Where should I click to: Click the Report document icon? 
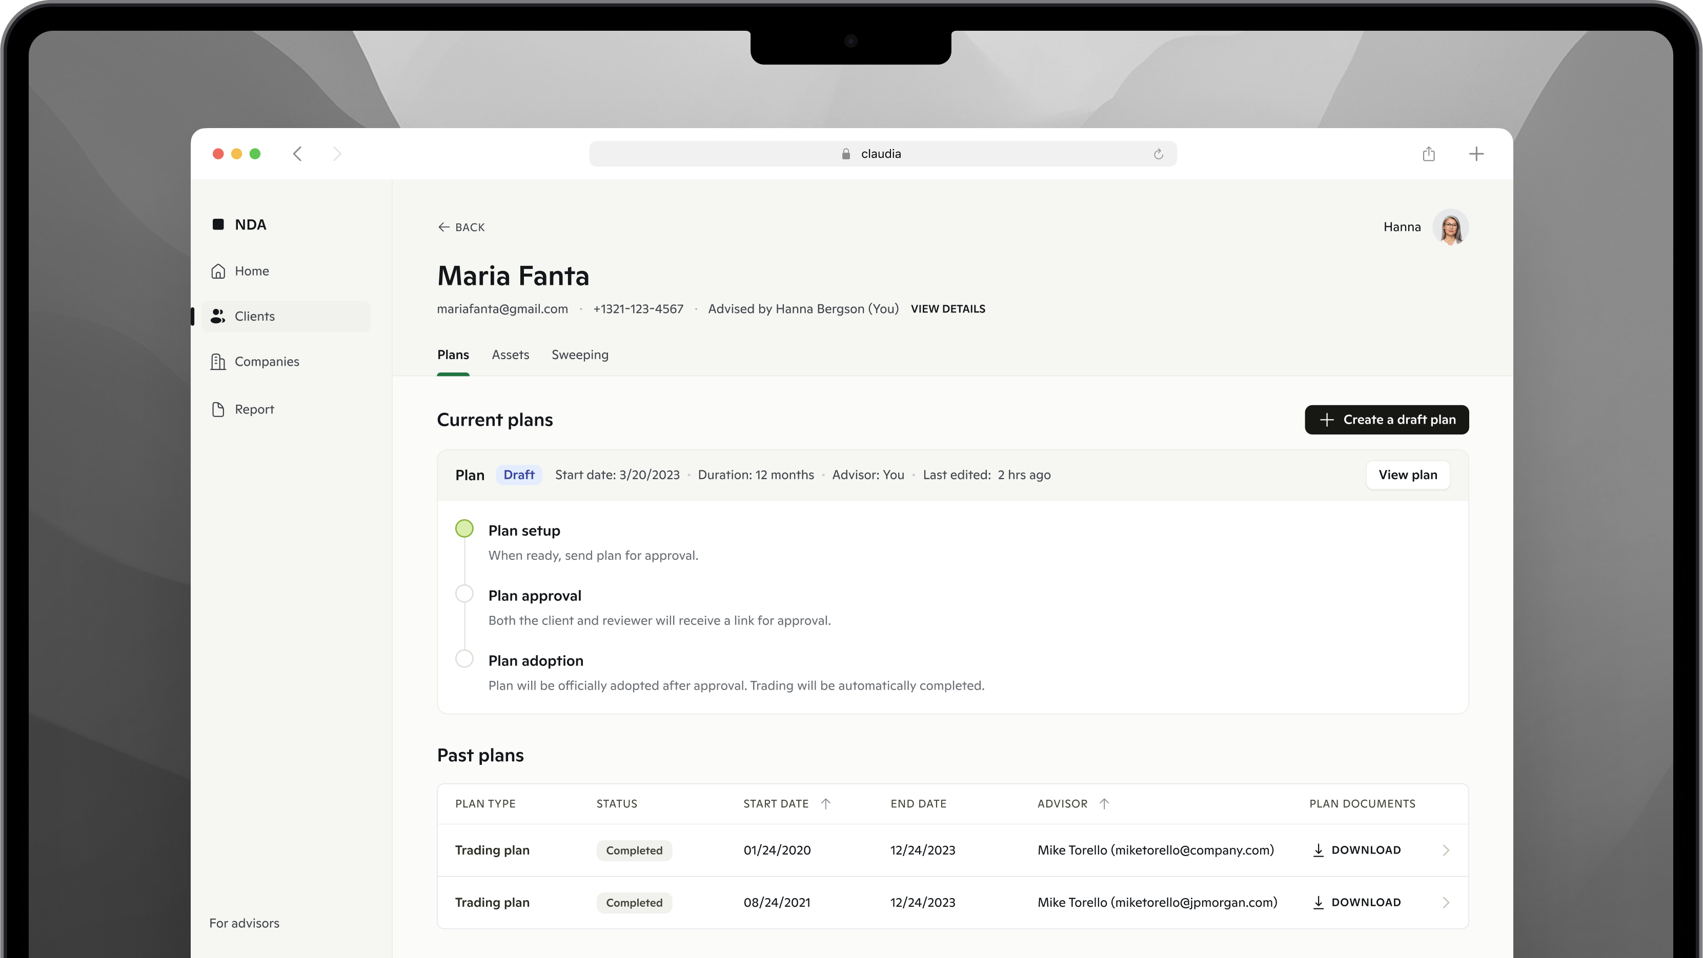tap(217, 410)
